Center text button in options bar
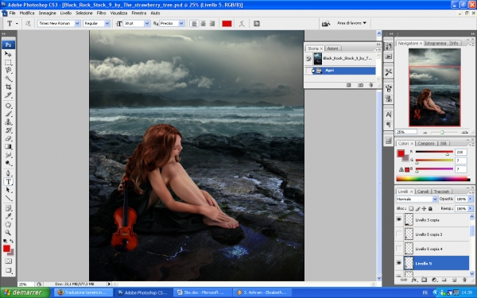The width and height of the screenshot is (477, 298). pyautogui.click(x=203, y=23)
